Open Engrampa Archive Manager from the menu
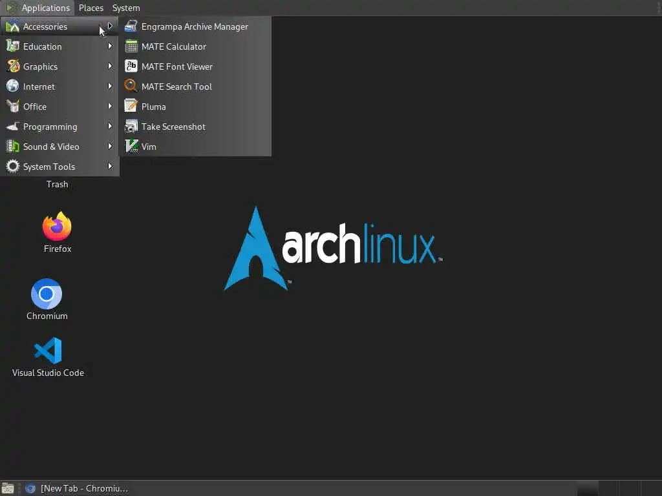The height and width of the screenshot is (496, 662). coord(195,26)
